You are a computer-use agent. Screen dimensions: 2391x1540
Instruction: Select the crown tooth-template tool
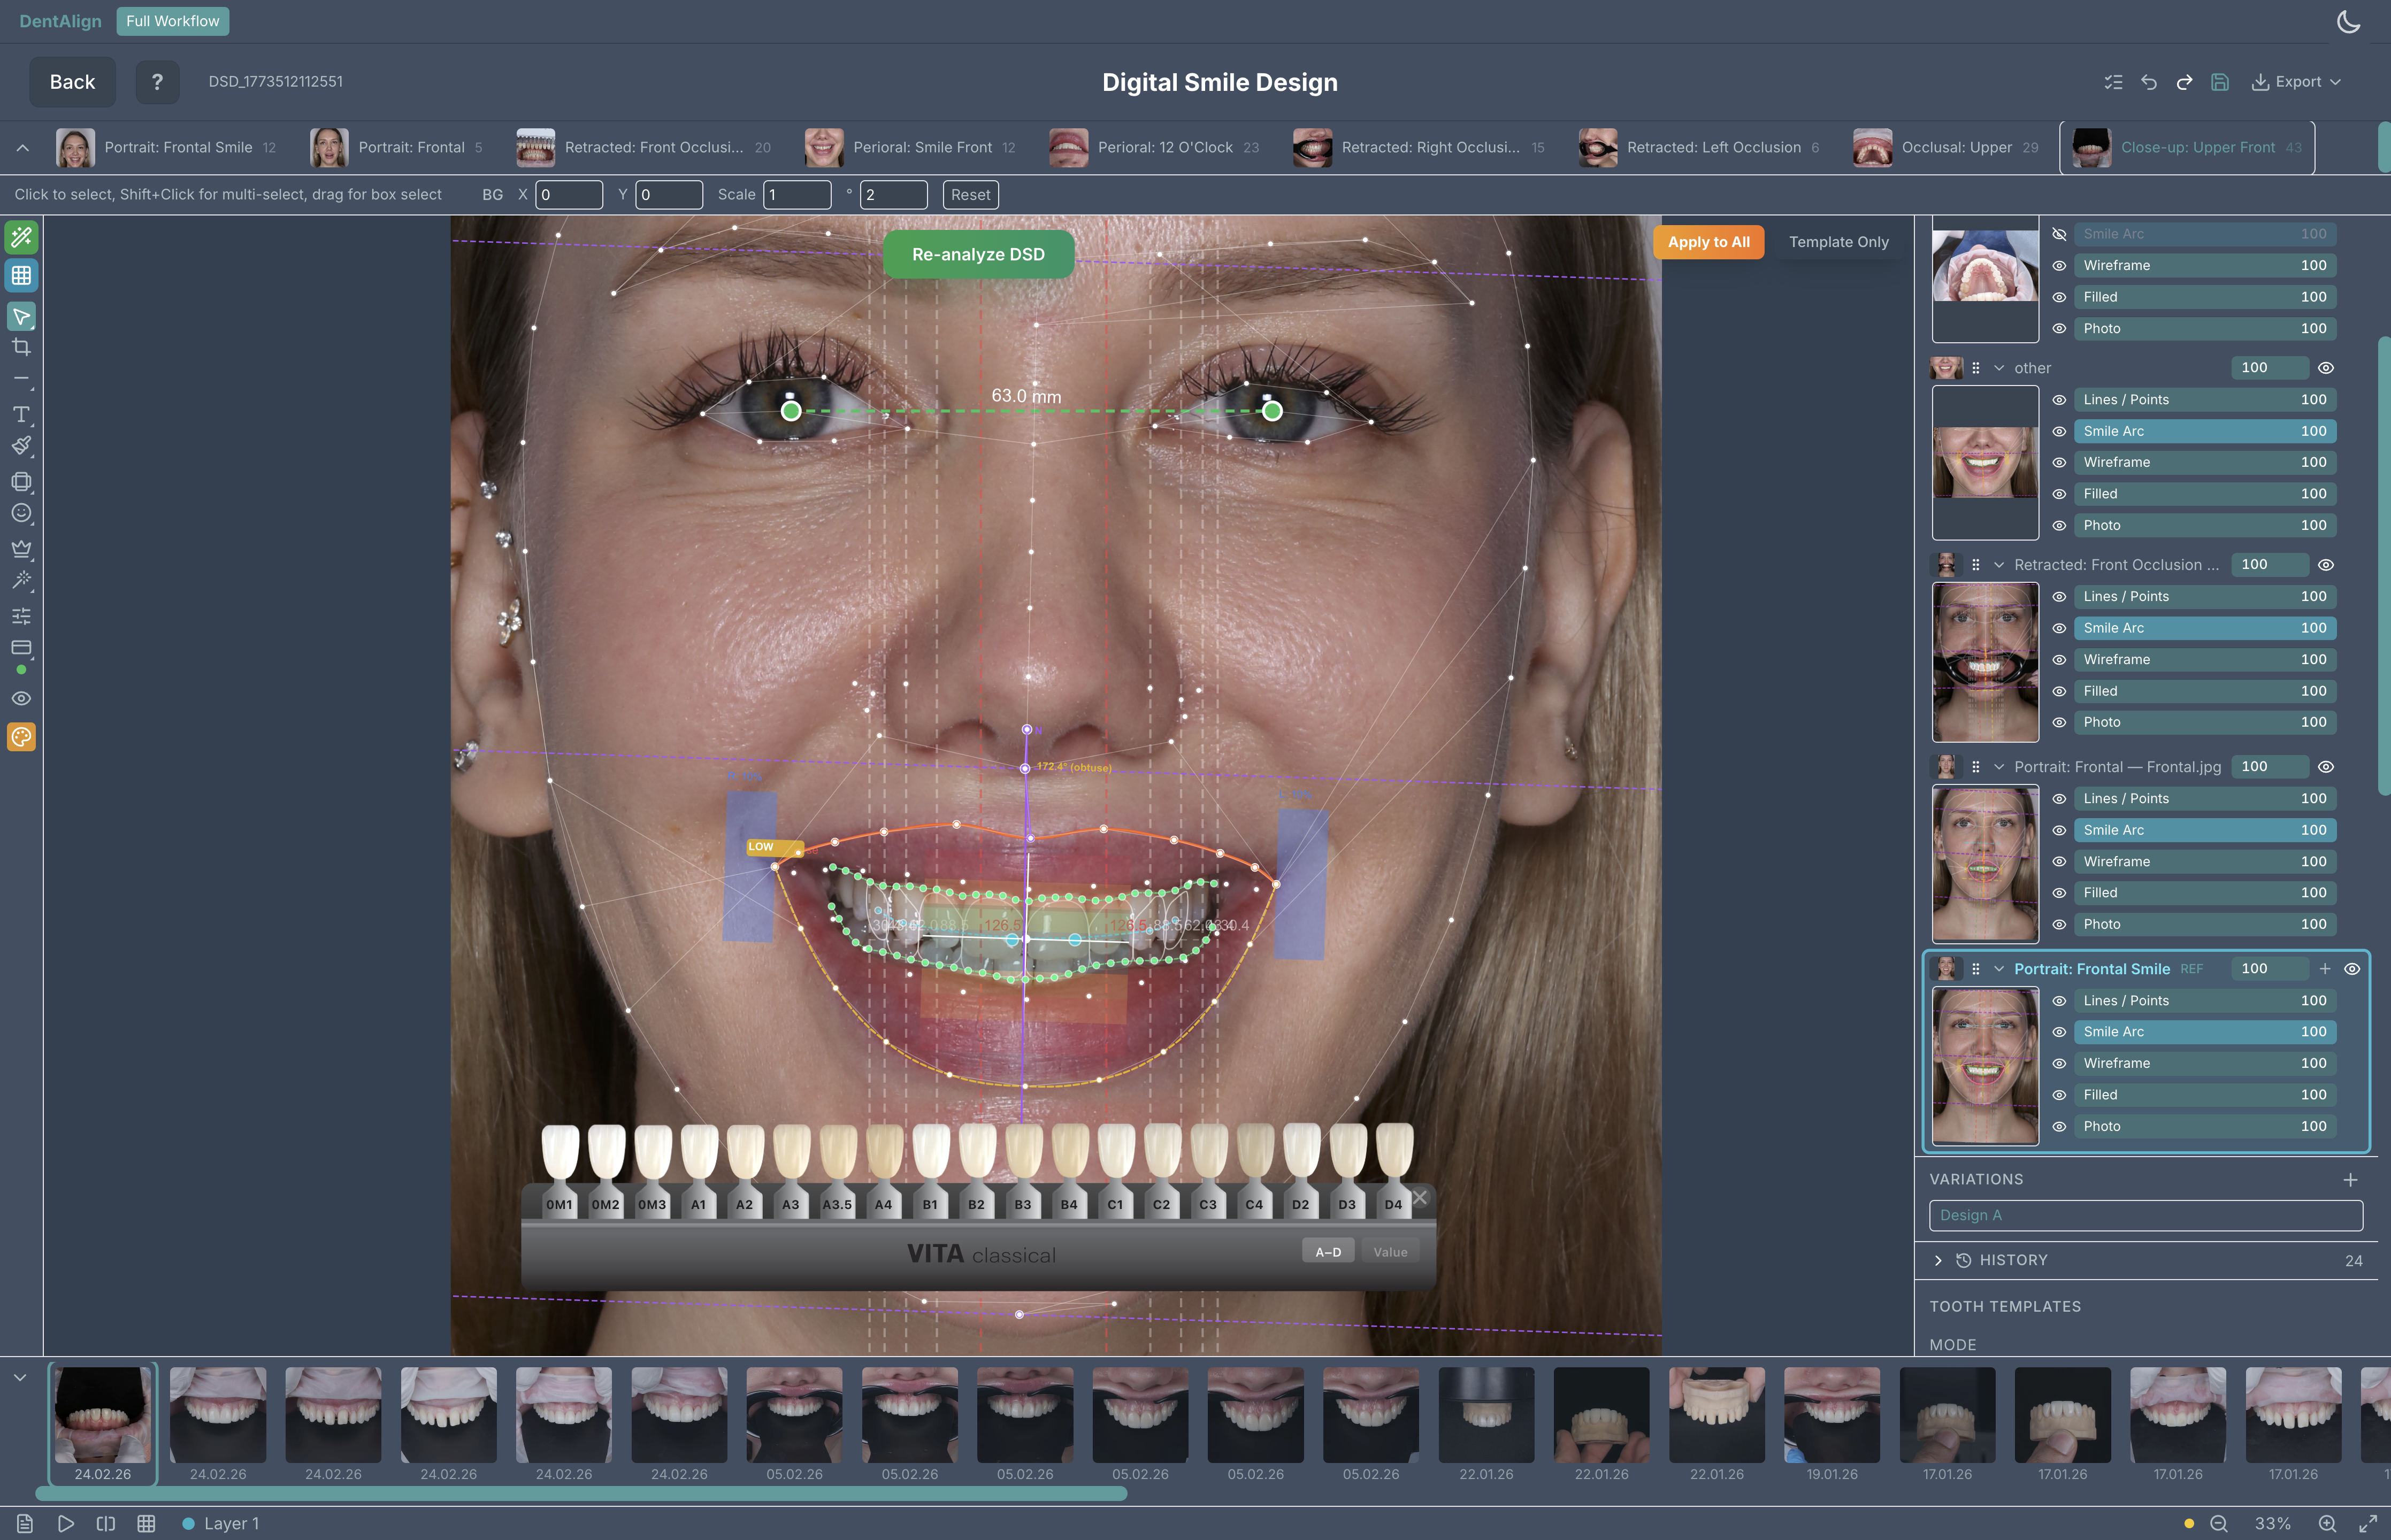[x=21, y=548]
